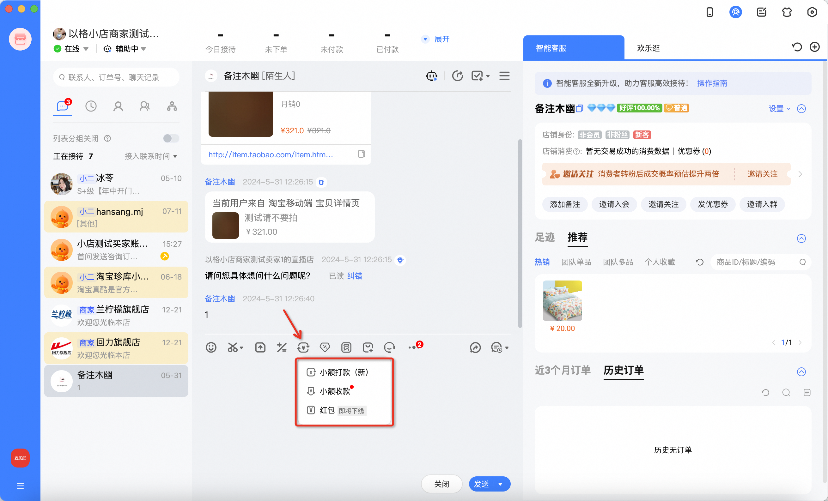Click the 邀请入会 button

tap(614, 204)
